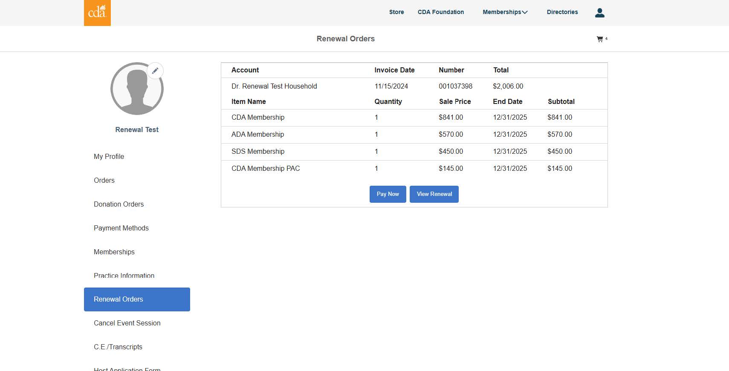
Task: Click the Renewal Test profile name
Action: coord(137,129)
